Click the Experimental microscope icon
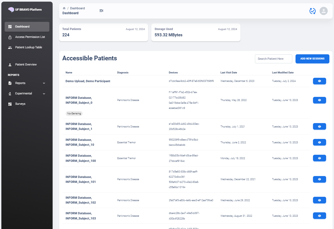 [x=10, y=94]
